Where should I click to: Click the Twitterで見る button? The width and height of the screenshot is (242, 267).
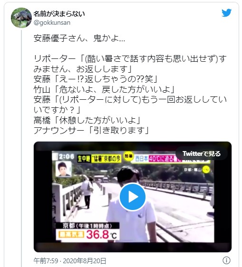(202, 153)
